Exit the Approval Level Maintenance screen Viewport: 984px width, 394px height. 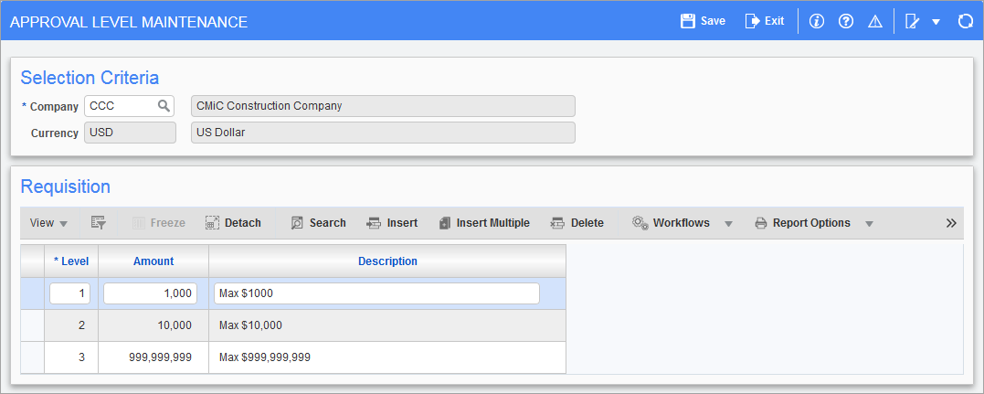click(764, 21)
